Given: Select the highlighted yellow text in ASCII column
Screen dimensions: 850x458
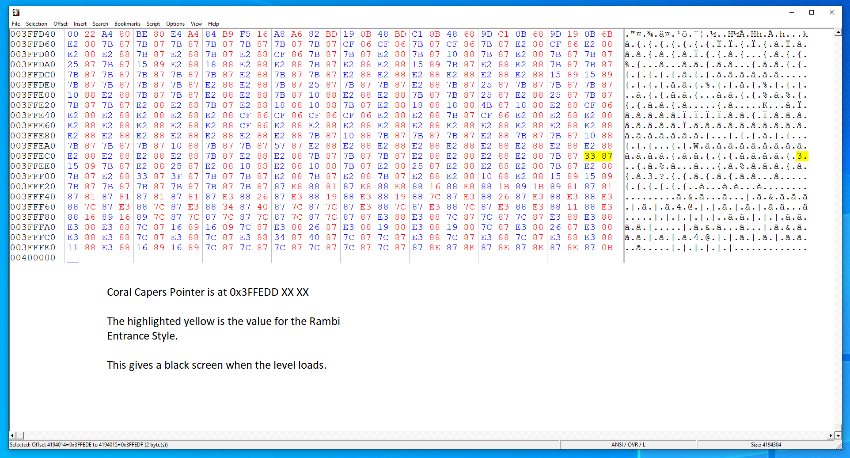Looking at the screenshot, I should [802, 156].
